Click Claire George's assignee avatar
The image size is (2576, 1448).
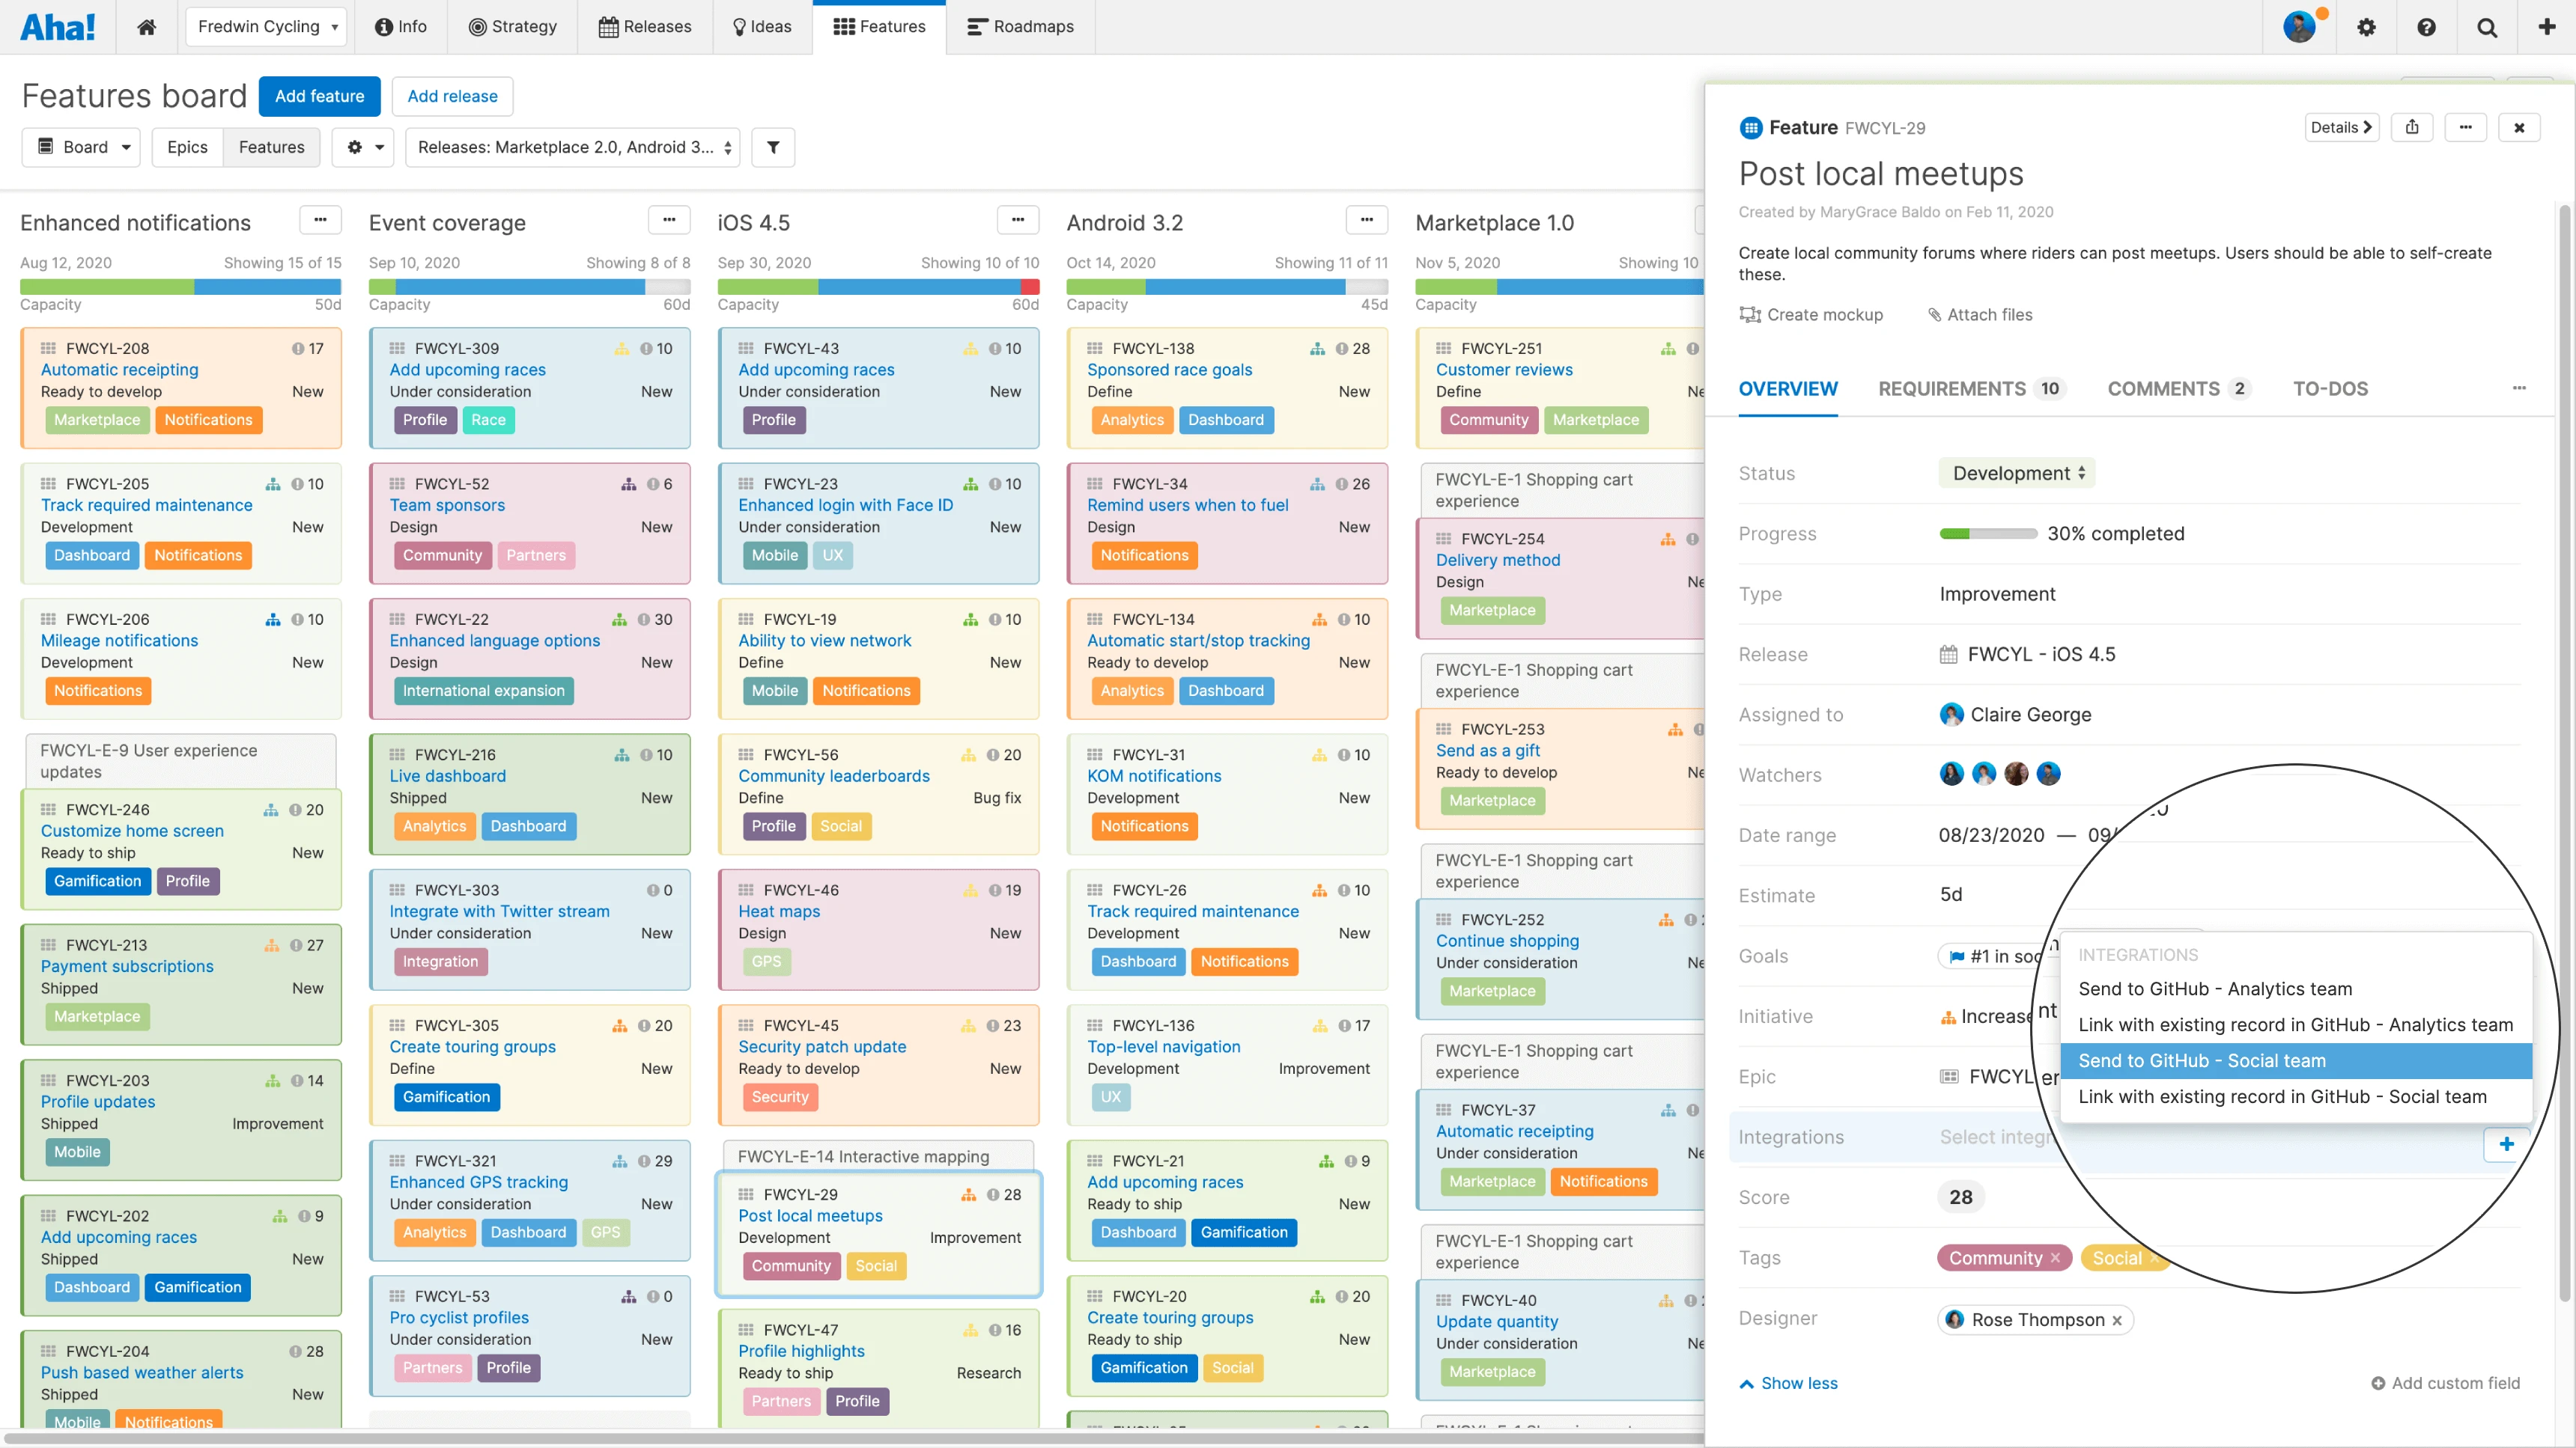pos(1951,713)
